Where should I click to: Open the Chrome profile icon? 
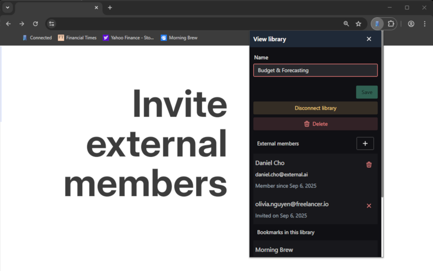tap(411, 24)
